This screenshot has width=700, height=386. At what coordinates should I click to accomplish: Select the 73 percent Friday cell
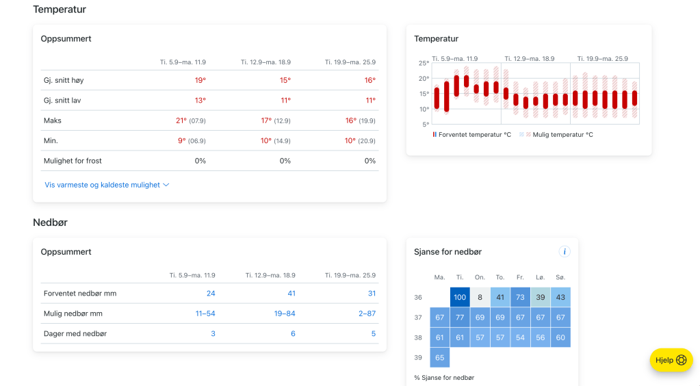pyautogui.click(x=520, y=297)
